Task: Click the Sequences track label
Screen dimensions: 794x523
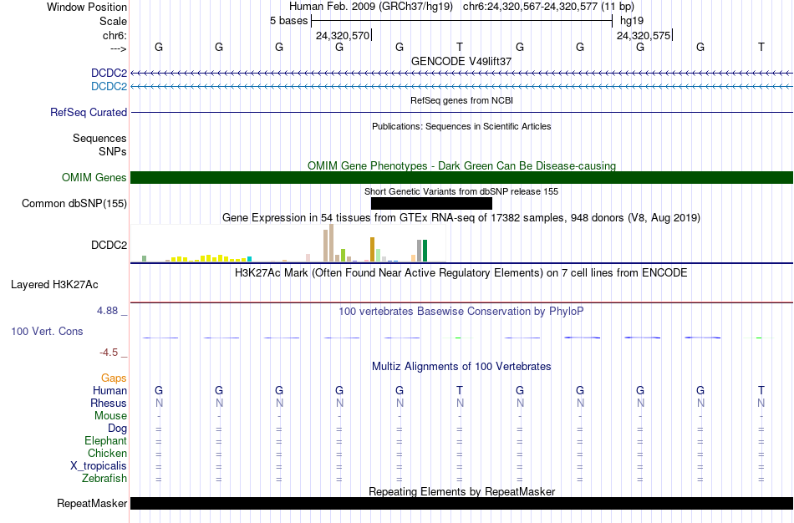Action: coord(99,138)
